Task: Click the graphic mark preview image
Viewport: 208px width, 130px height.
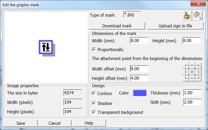Action: coord(47,48)
